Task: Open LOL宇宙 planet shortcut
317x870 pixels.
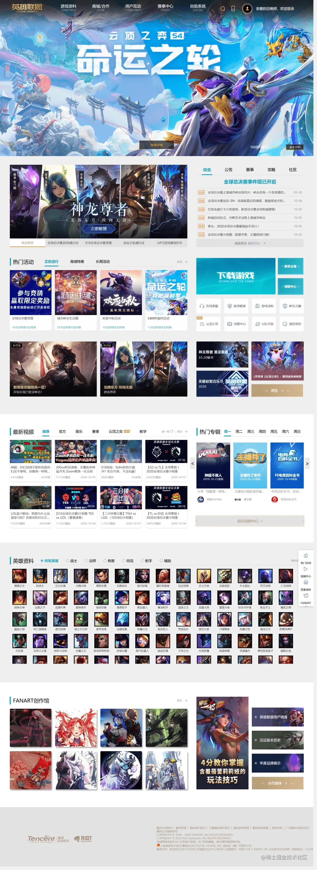Action: point(264,324)
